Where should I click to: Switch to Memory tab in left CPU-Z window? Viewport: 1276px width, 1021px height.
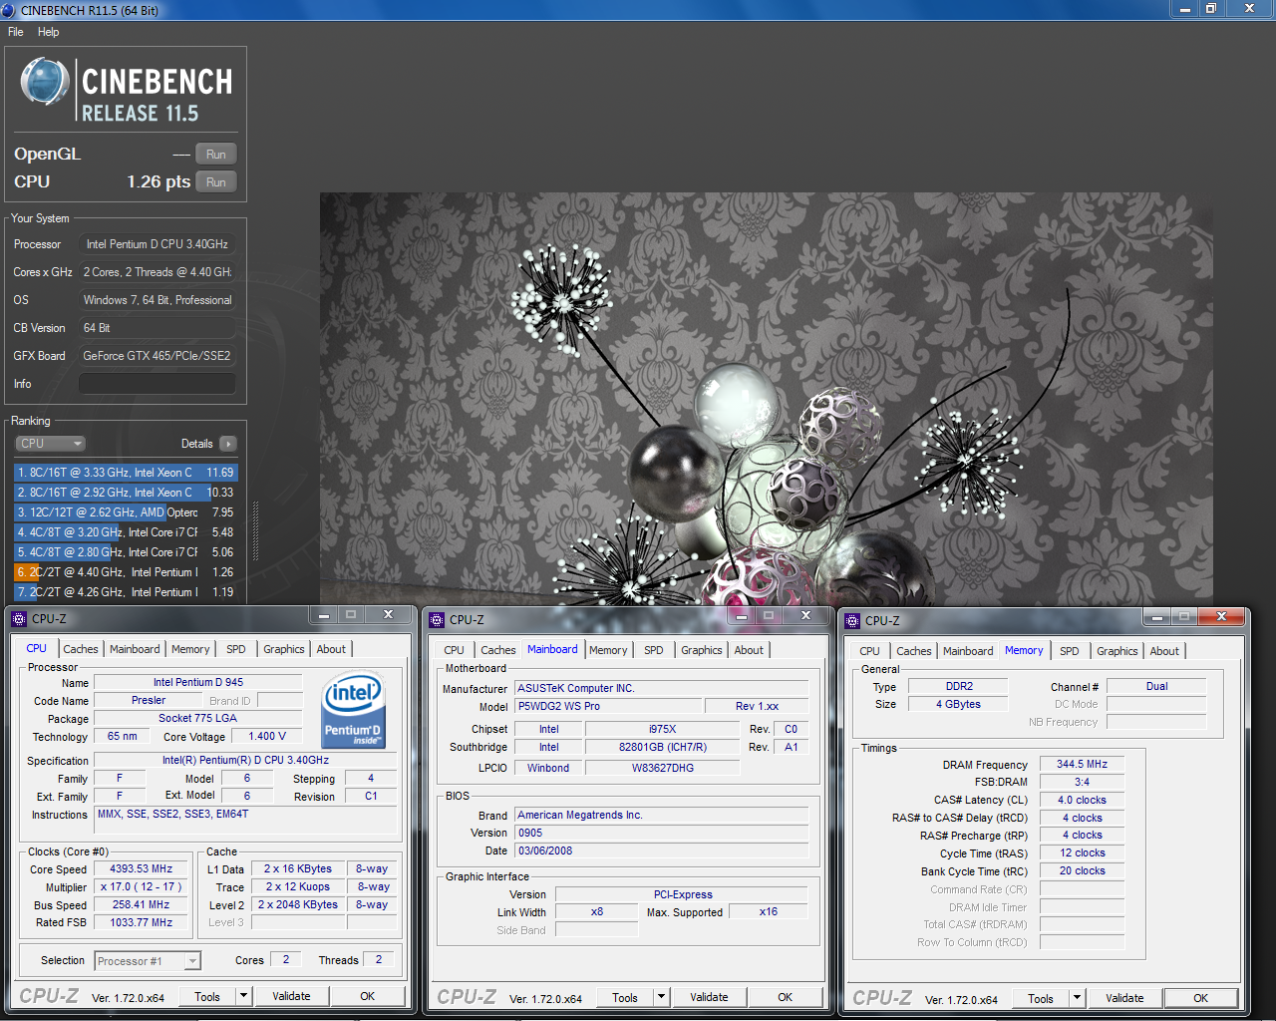tap(190, 649)
